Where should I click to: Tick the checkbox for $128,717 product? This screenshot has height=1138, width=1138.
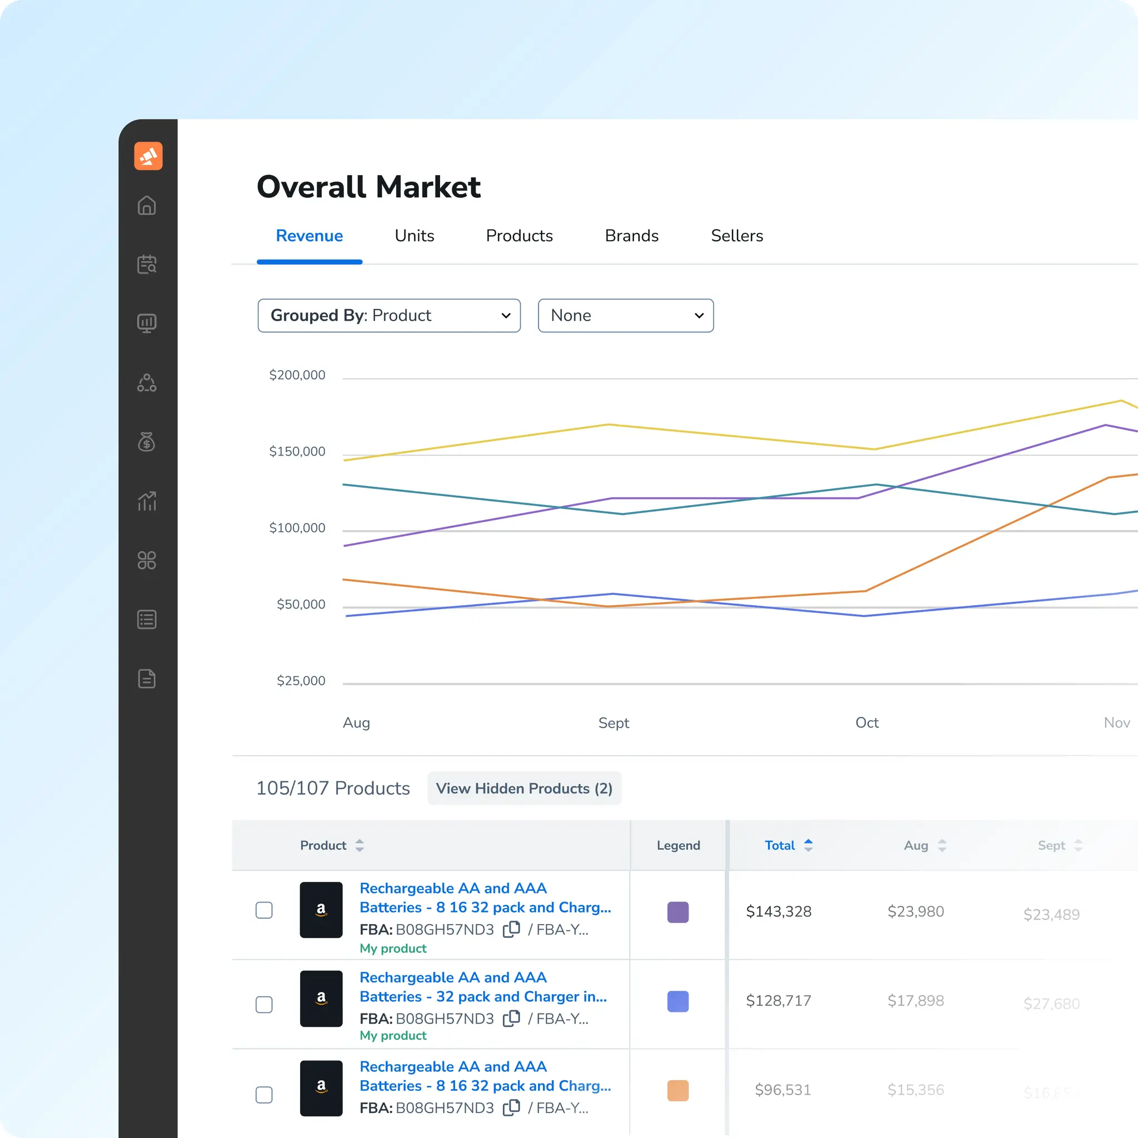coord(264,1004)
